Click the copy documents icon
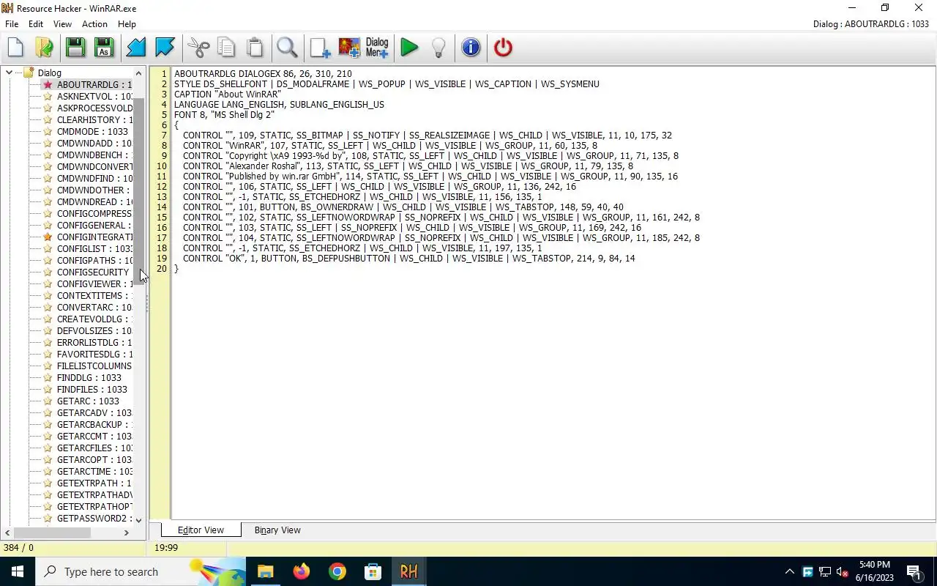 click(x=226, y=48)
